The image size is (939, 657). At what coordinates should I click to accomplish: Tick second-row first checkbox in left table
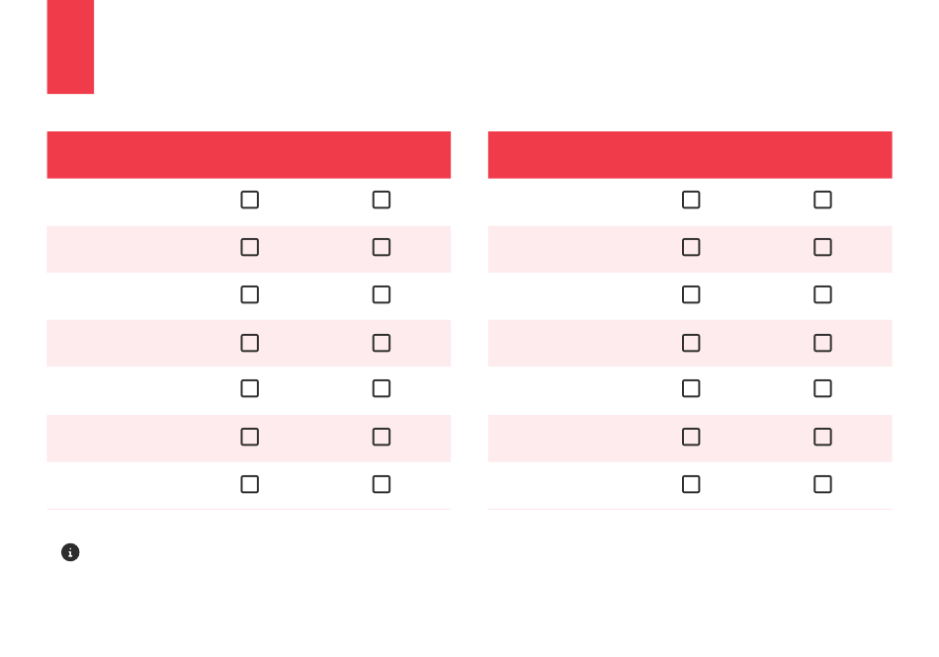[x=250, y=247]
